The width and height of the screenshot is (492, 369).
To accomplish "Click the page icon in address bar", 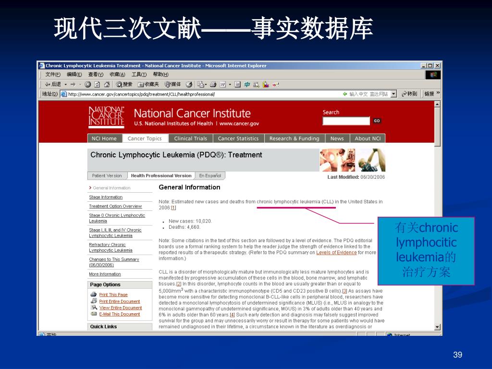I will pos(64,94).
